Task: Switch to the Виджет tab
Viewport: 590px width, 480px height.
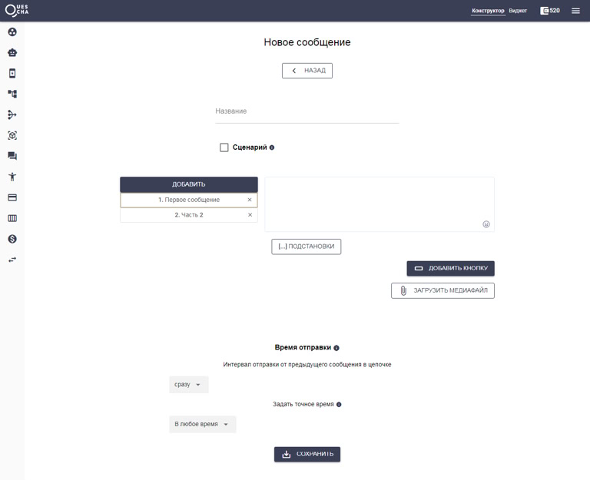Action: click(518, 11)
